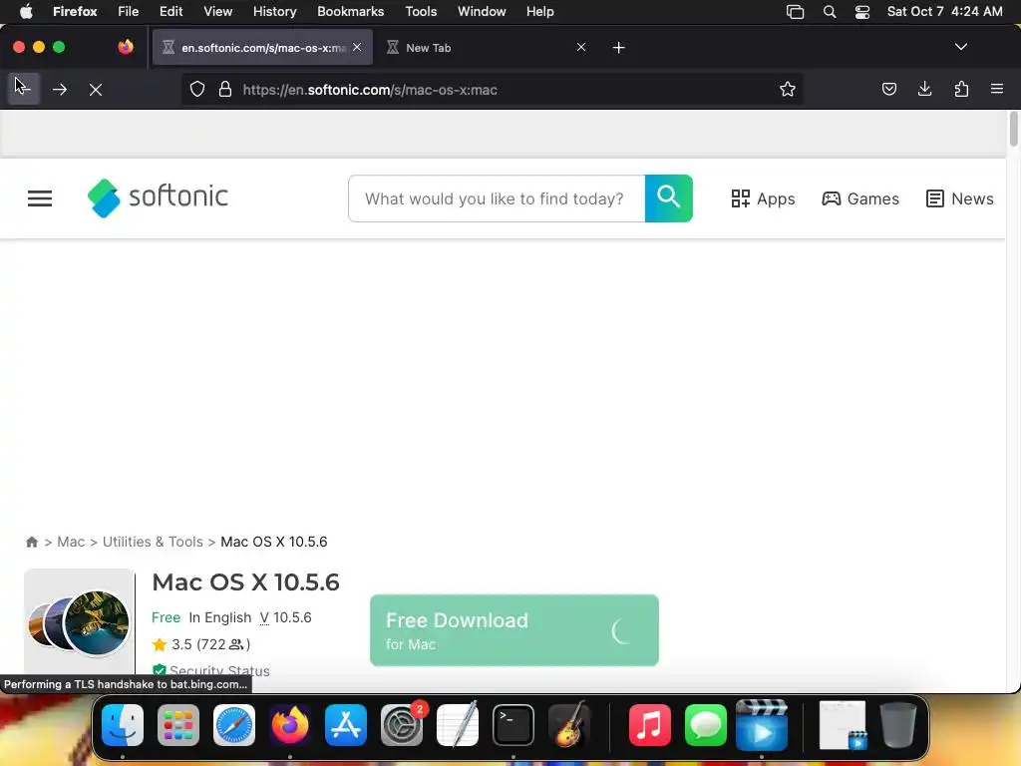
Task: Open Firefox View pinned tab icon
Action: coord(126,47)
